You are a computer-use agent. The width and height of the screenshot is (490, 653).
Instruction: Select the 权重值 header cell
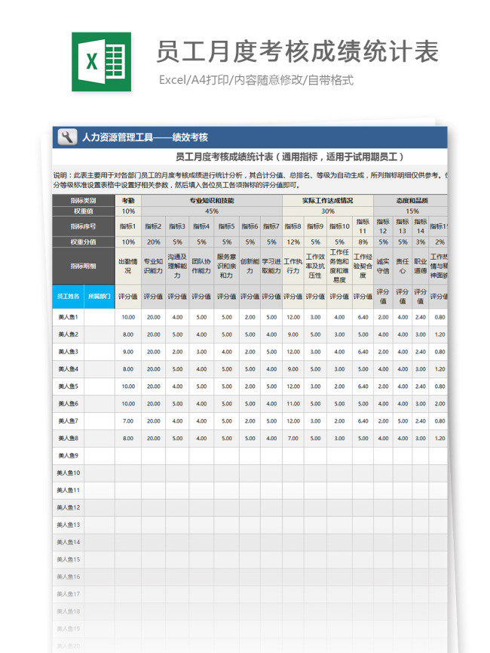[x=84, y=211]
